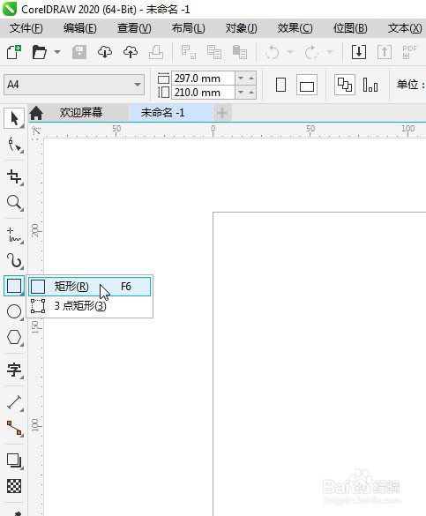Click the Rectangle tool in toolbox

pos(14,286)
